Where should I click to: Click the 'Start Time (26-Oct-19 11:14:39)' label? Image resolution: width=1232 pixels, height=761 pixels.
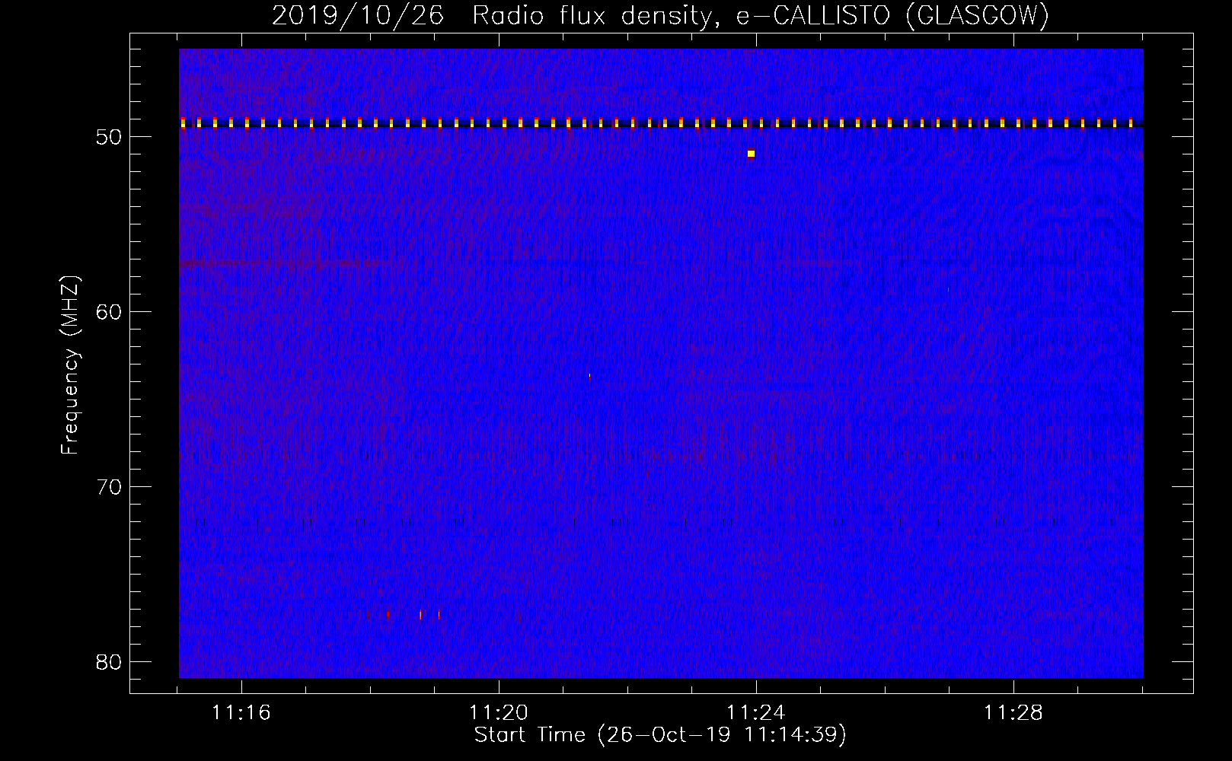660,735
